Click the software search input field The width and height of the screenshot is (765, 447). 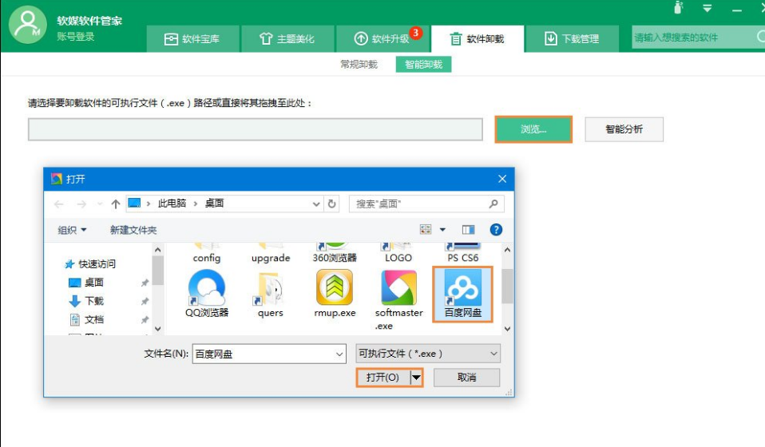point(693,37)
